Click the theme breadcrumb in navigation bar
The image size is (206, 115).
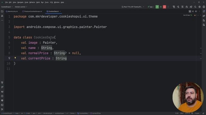(x=72, y=113)
